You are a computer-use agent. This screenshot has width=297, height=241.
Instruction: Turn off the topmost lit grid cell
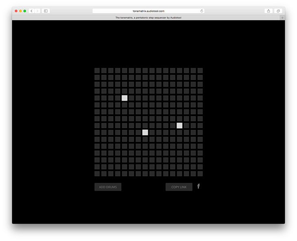tap(124, 98)
